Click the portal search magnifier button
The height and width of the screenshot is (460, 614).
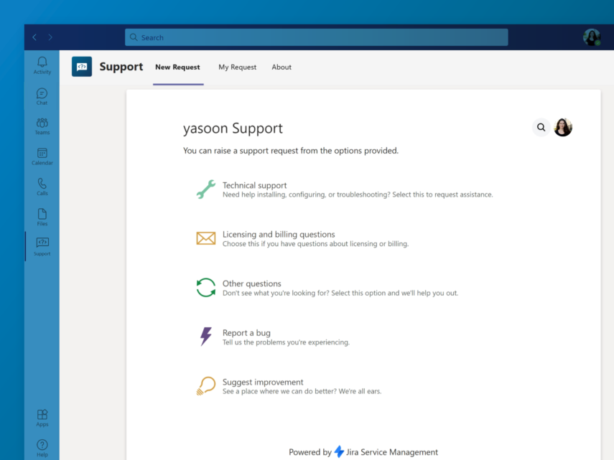pos(541,127)
